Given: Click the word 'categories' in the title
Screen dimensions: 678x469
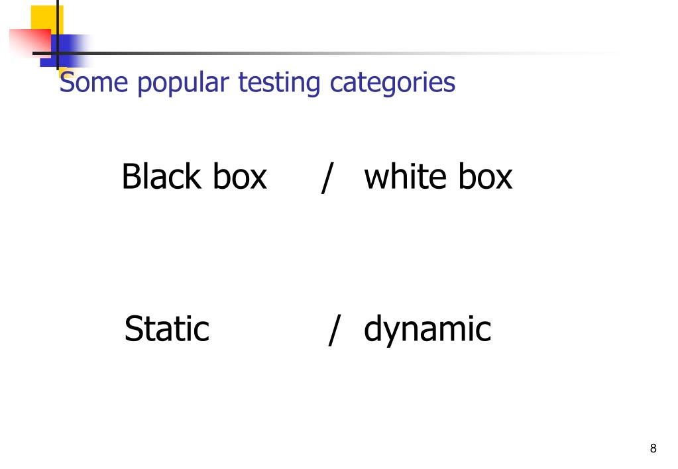Looking at the screenshot, I should (392, 83).
